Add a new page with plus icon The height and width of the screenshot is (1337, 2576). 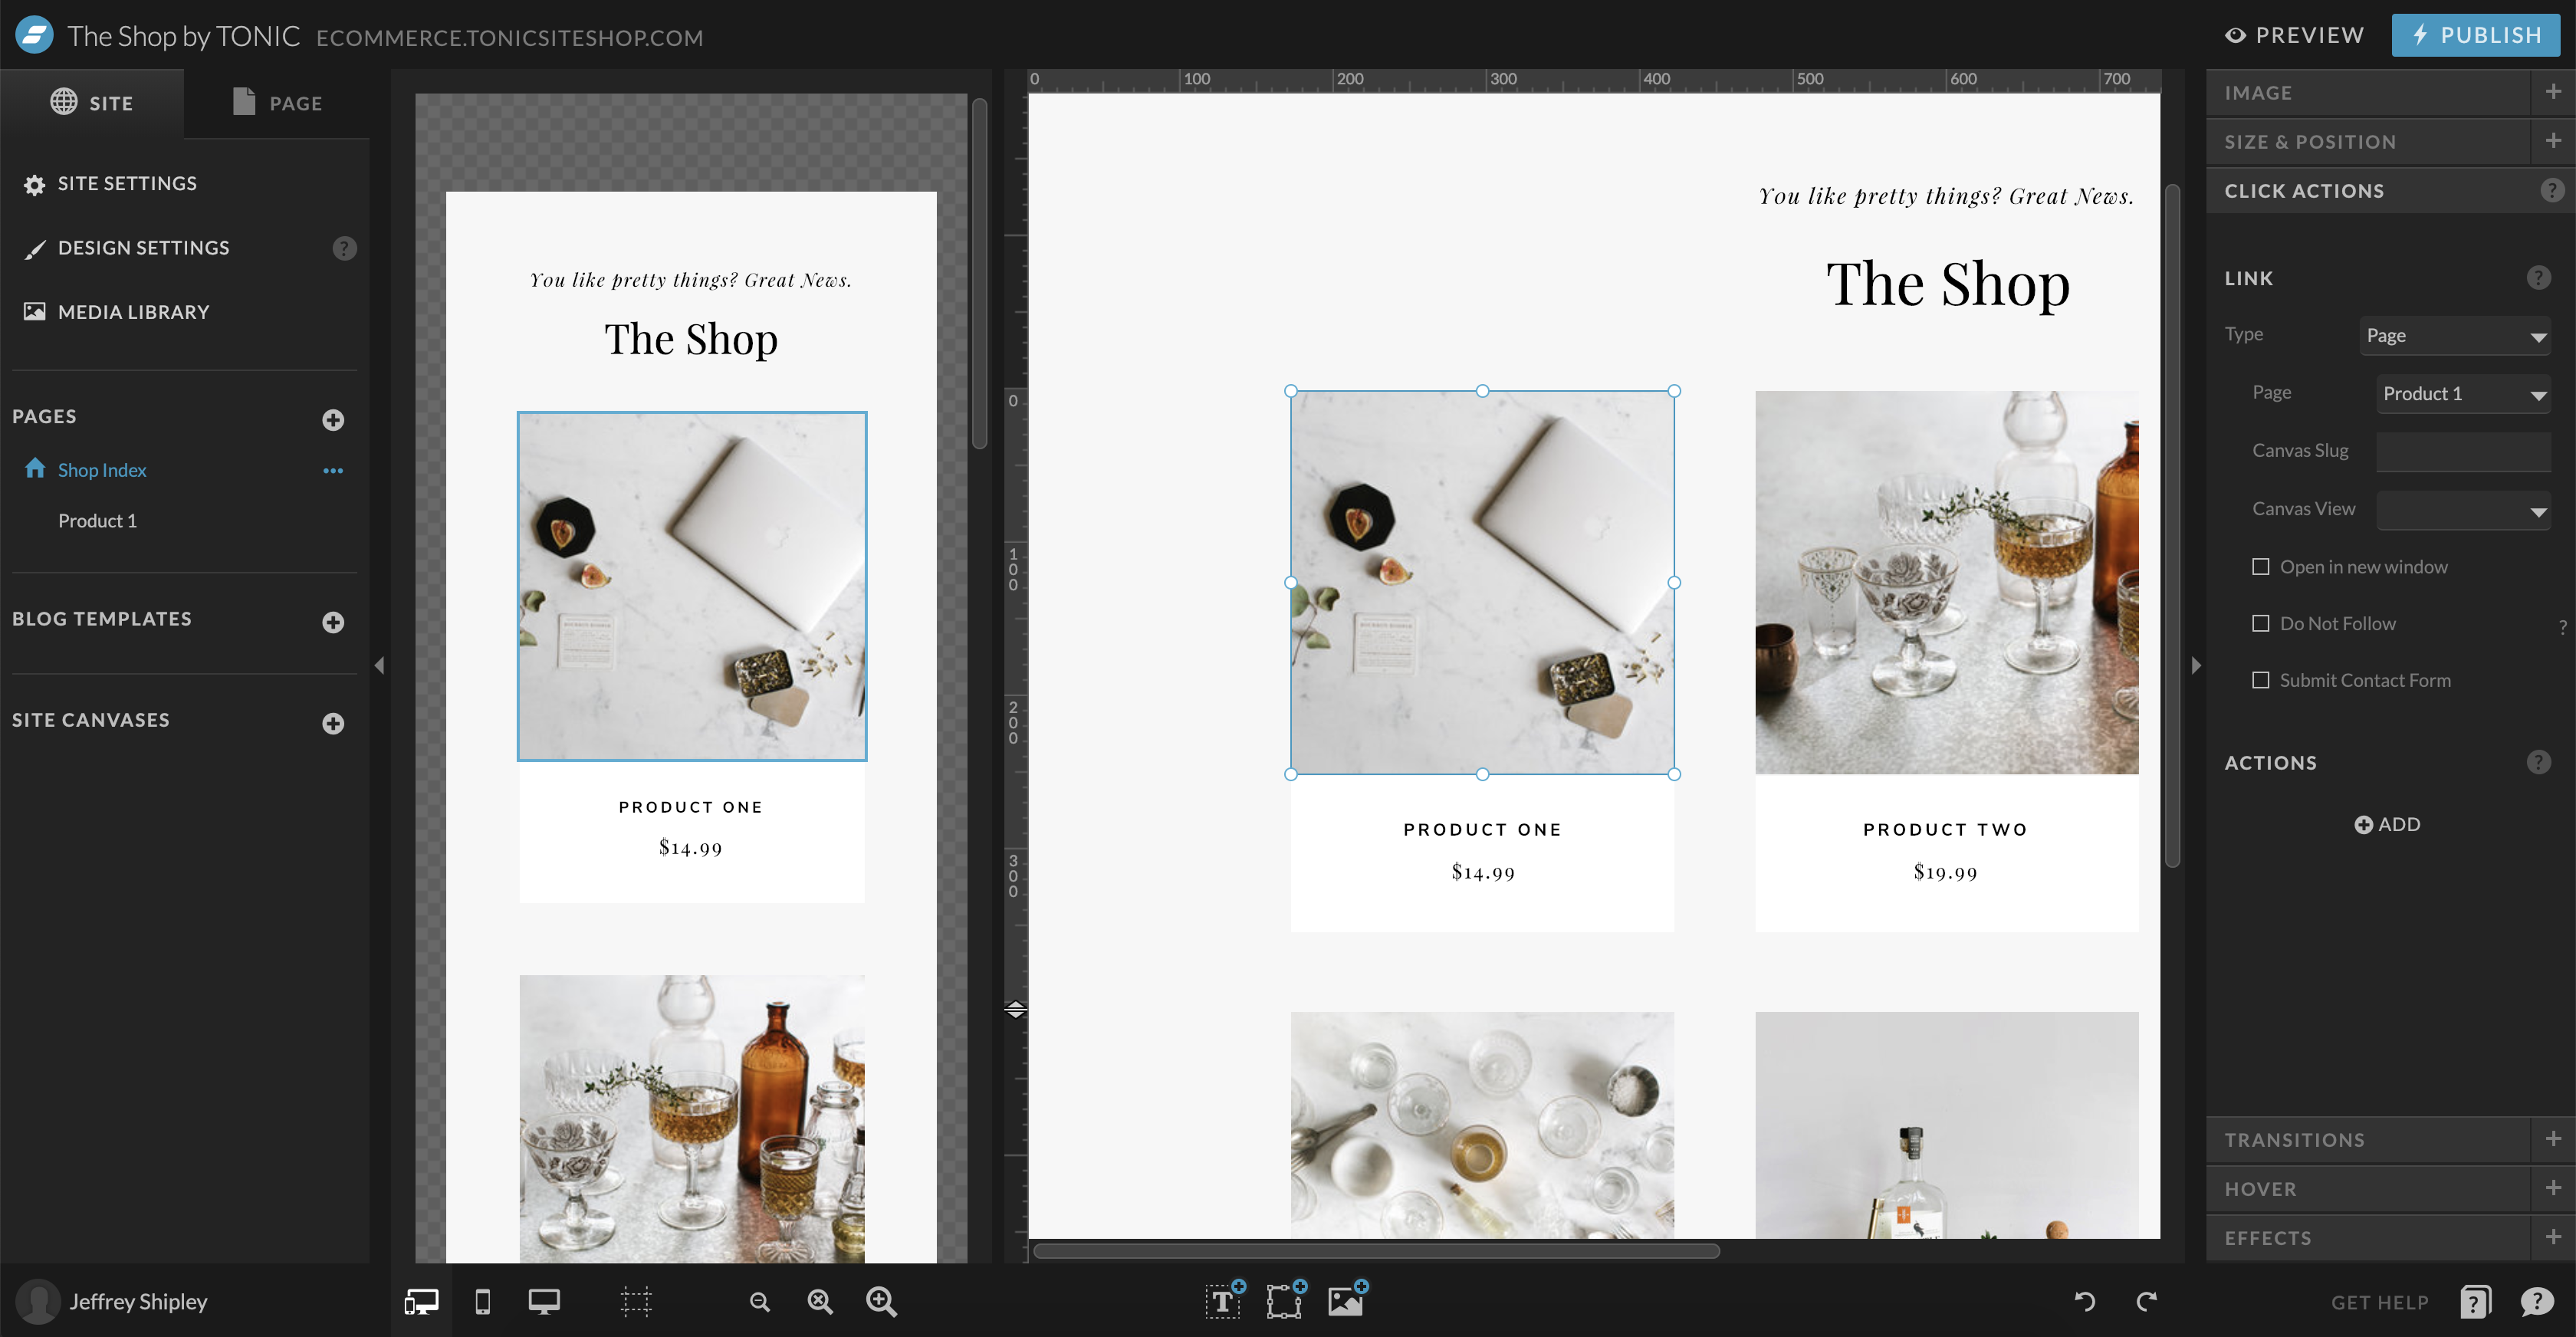(x=333, y=420)
